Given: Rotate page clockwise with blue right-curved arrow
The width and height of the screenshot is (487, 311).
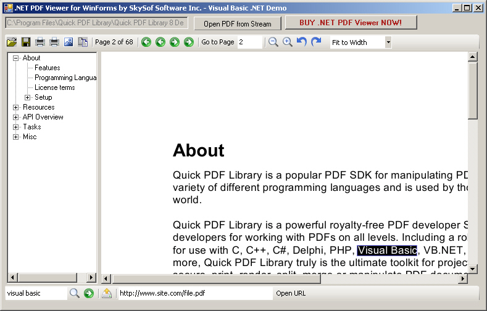Looking at the screenshot, I should (316, 41).
